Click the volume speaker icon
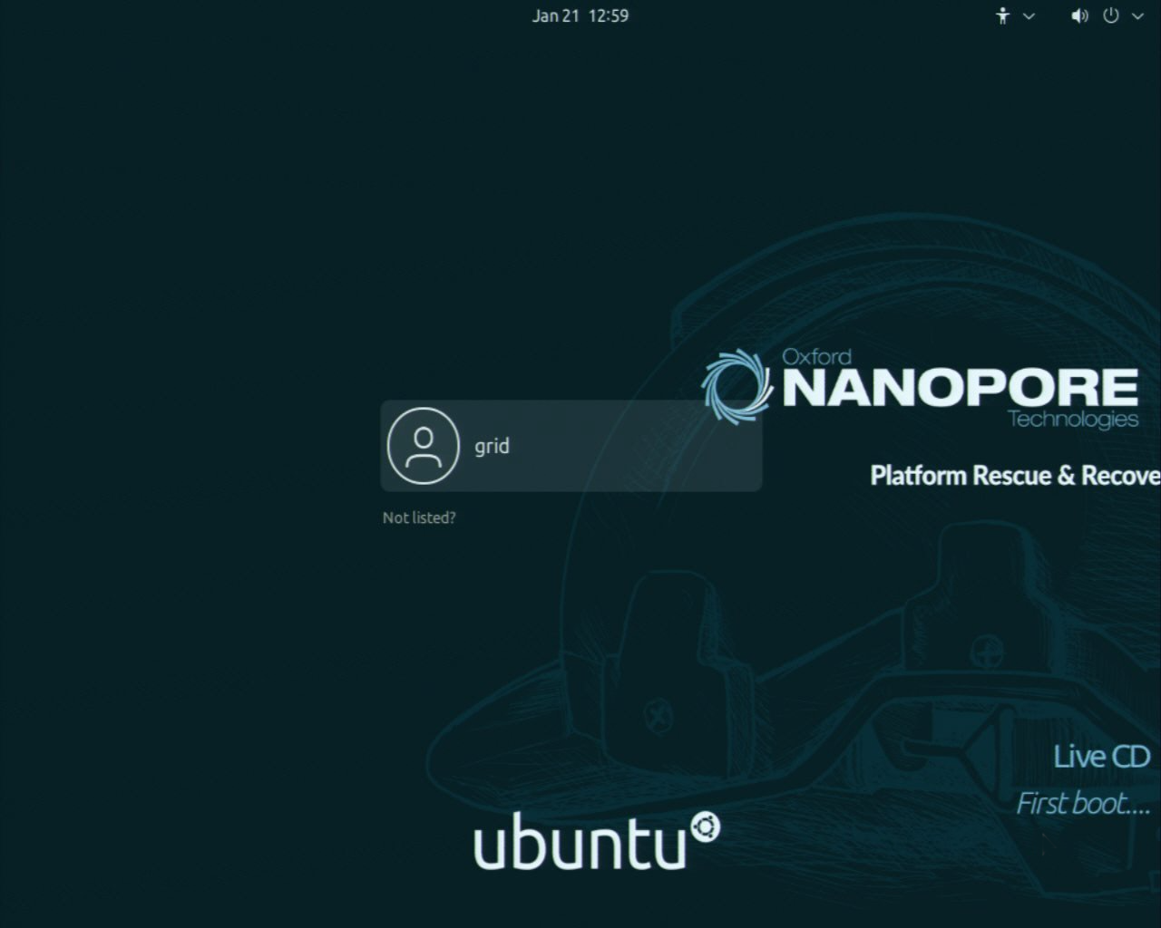This screenshot has width=1161, height=928. pos(1079,15)
